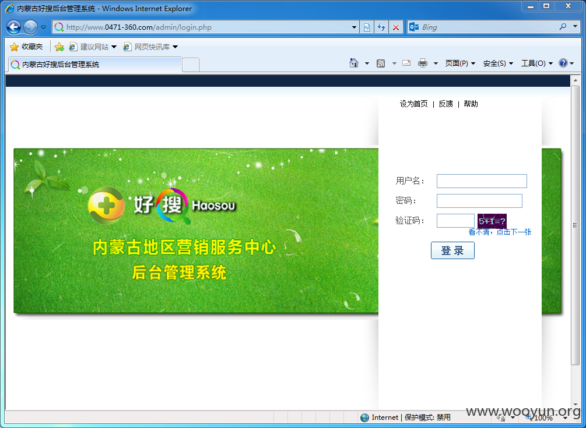Click the Internet zone status globe icon
Viewport: 586px width, 428px height.
pyautogui.click(x=365, y=418)
